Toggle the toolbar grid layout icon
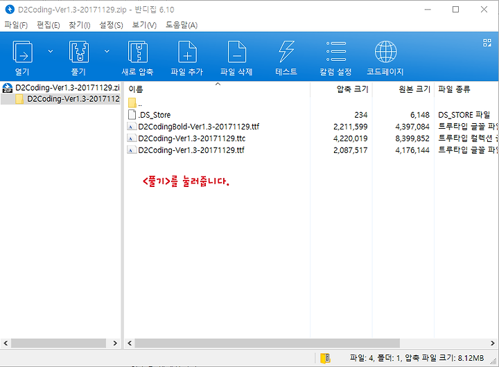 click(x=487, y=43)
